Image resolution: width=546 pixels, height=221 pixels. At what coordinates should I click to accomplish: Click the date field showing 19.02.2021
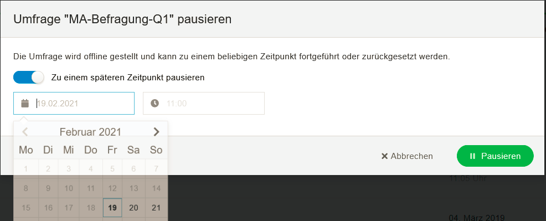tap(74, 104)
